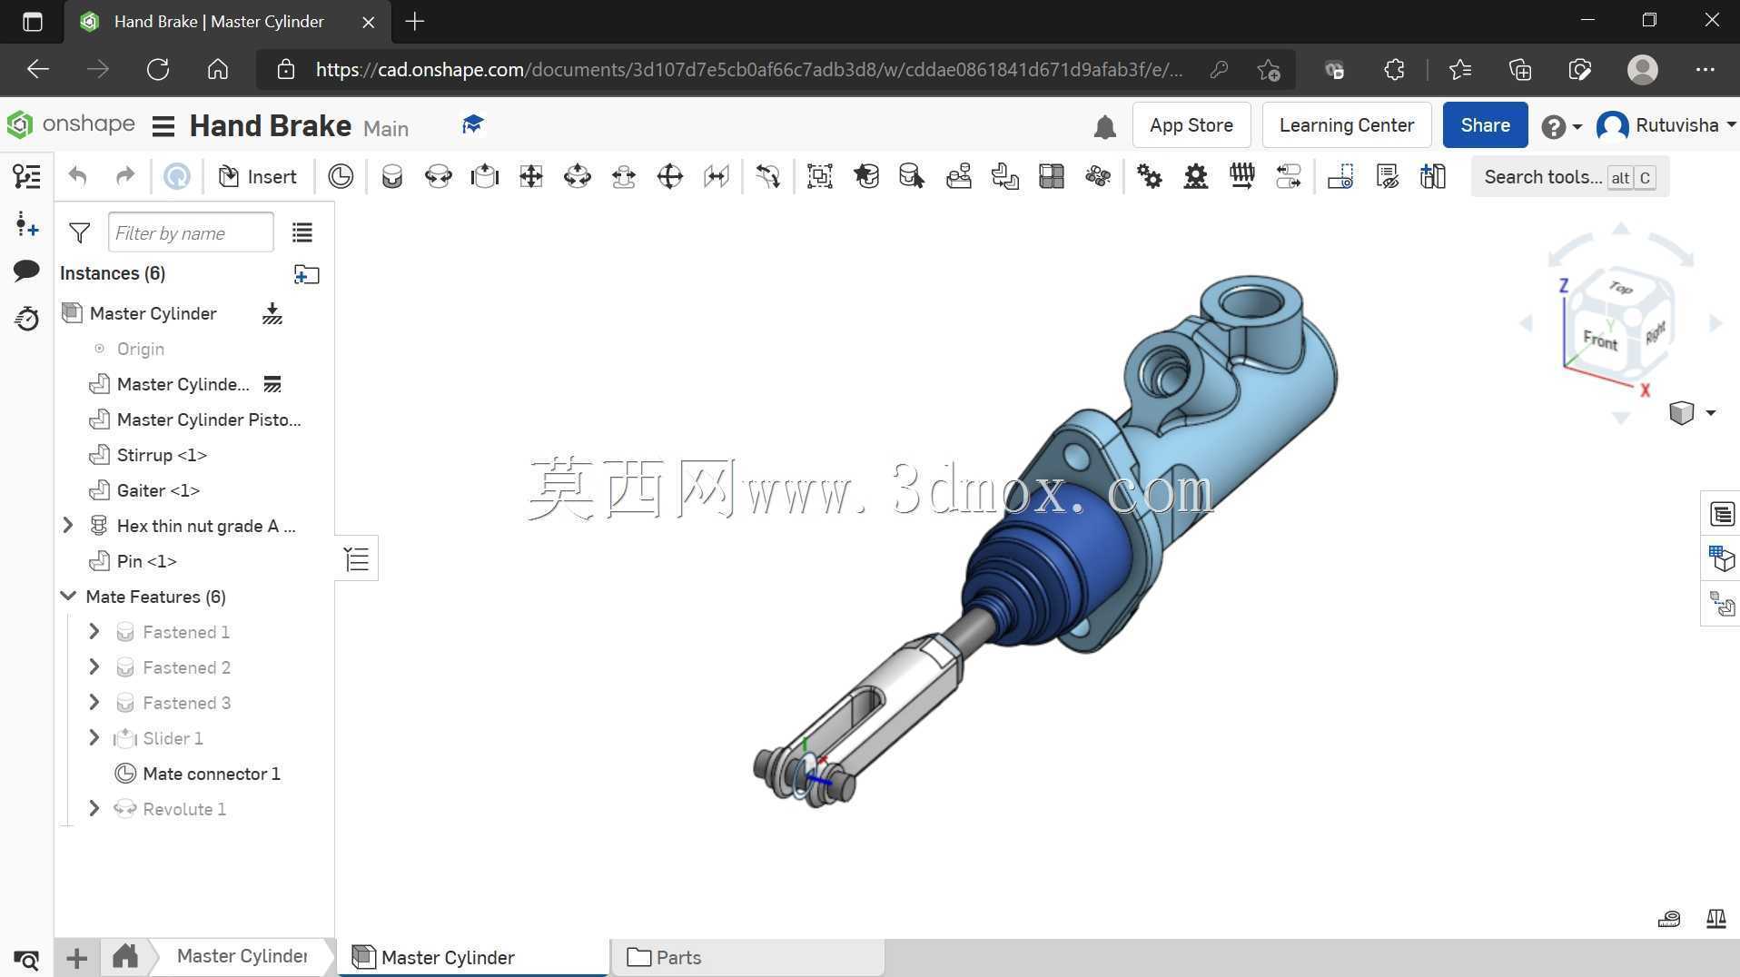Expand the Fastened 1 mate

coord(94,632)
